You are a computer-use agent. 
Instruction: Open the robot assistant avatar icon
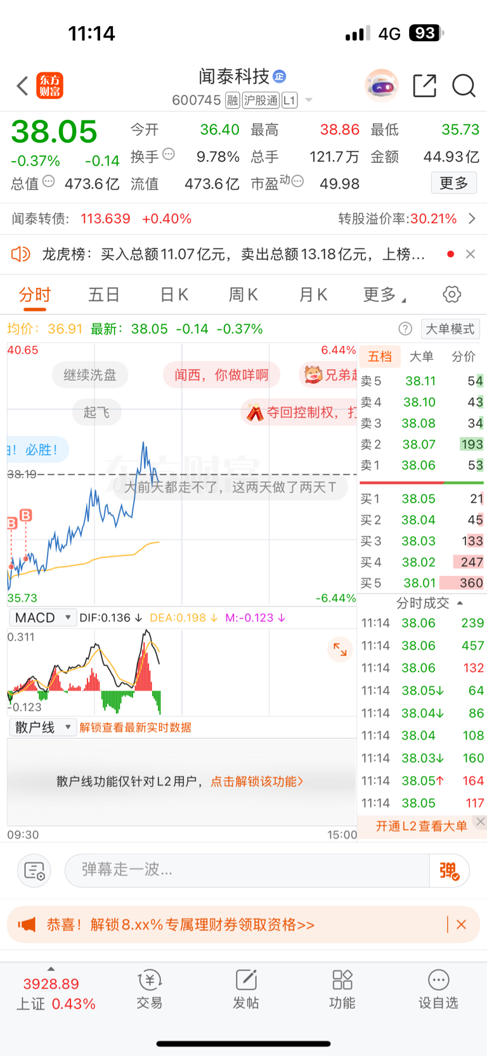pos(381,86)
